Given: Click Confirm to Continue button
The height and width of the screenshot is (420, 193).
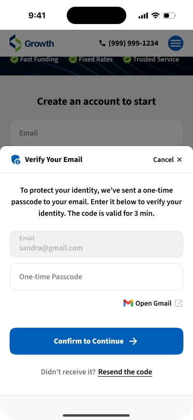Looking at the screenshot, I should (x=96, y=341).
